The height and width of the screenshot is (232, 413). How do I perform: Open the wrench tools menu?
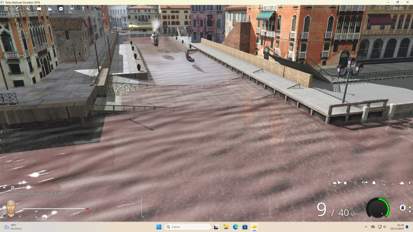click(28, 9)
